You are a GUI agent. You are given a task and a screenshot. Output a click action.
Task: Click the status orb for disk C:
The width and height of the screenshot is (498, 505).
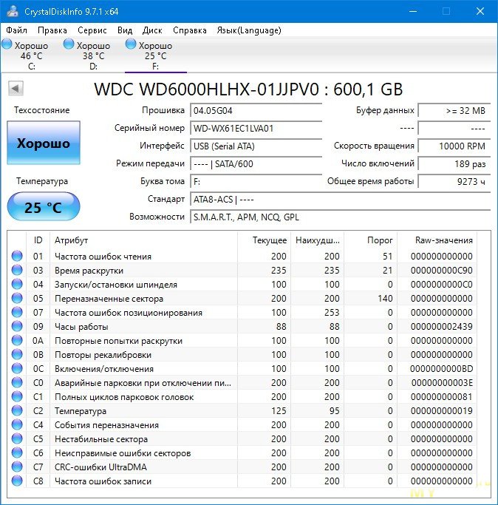7,45
